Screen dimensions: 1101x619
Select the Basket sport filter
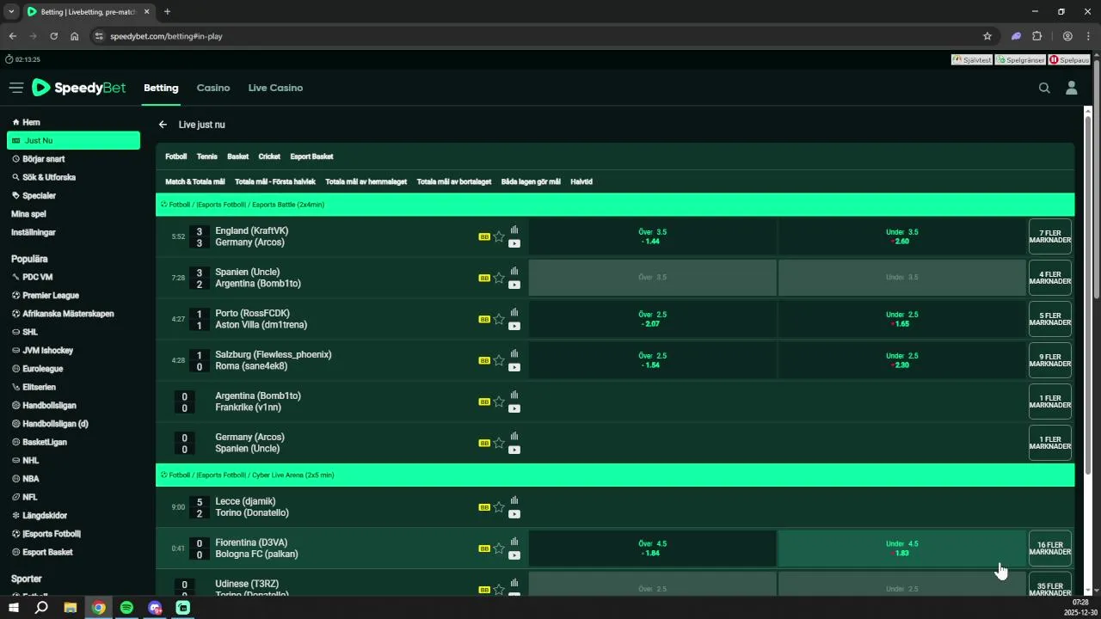click(237, 156)
